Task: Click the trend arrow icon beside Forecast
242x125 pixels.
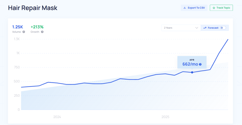Action: tap(205, 28)
